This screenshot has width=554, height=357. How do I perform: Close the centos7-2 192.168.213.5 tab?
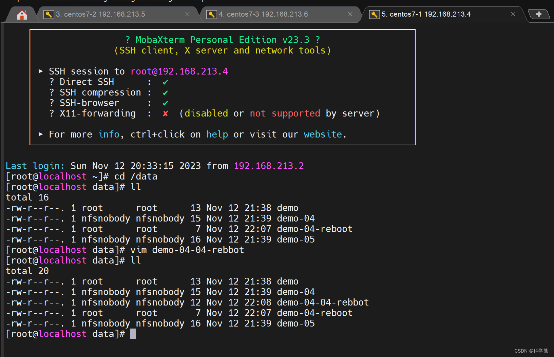(x=187, y=14)
